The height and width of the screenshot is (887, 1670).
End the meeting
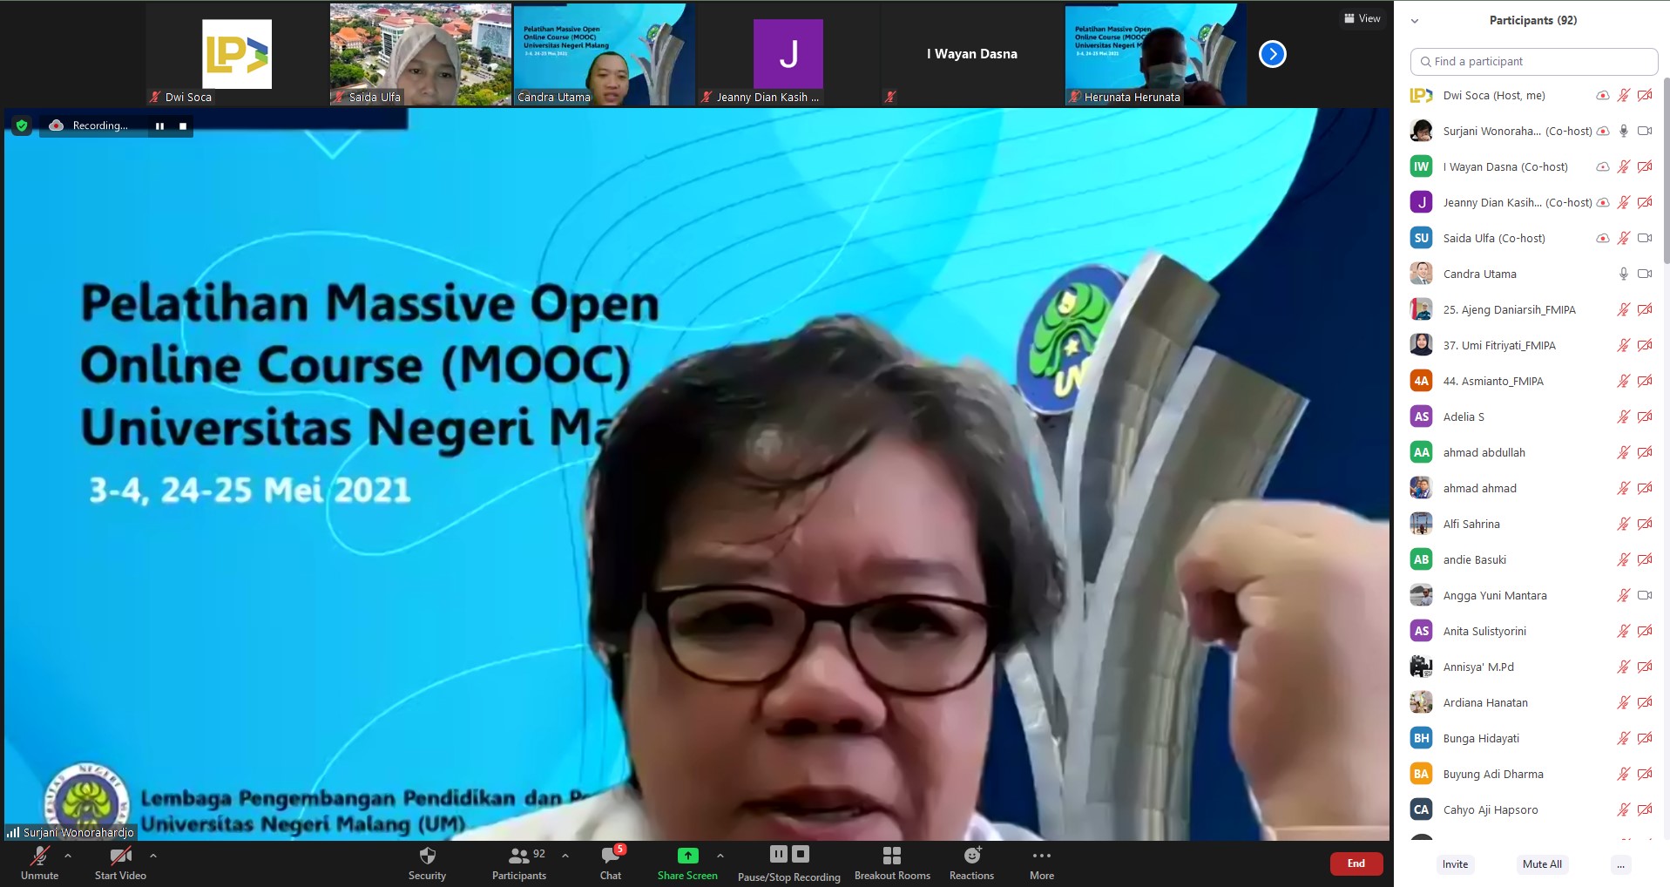point(1356,863)
